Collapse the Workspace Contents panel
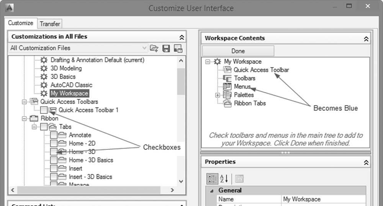 pyautogui.click(x=366, y=39)
